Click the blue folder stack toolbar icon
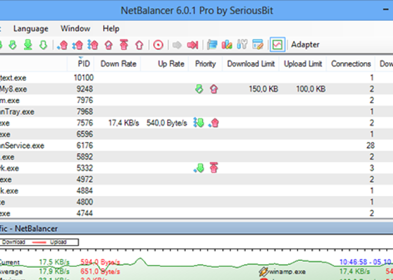This screenshot has width=393, height=280. tap(212, 44)
